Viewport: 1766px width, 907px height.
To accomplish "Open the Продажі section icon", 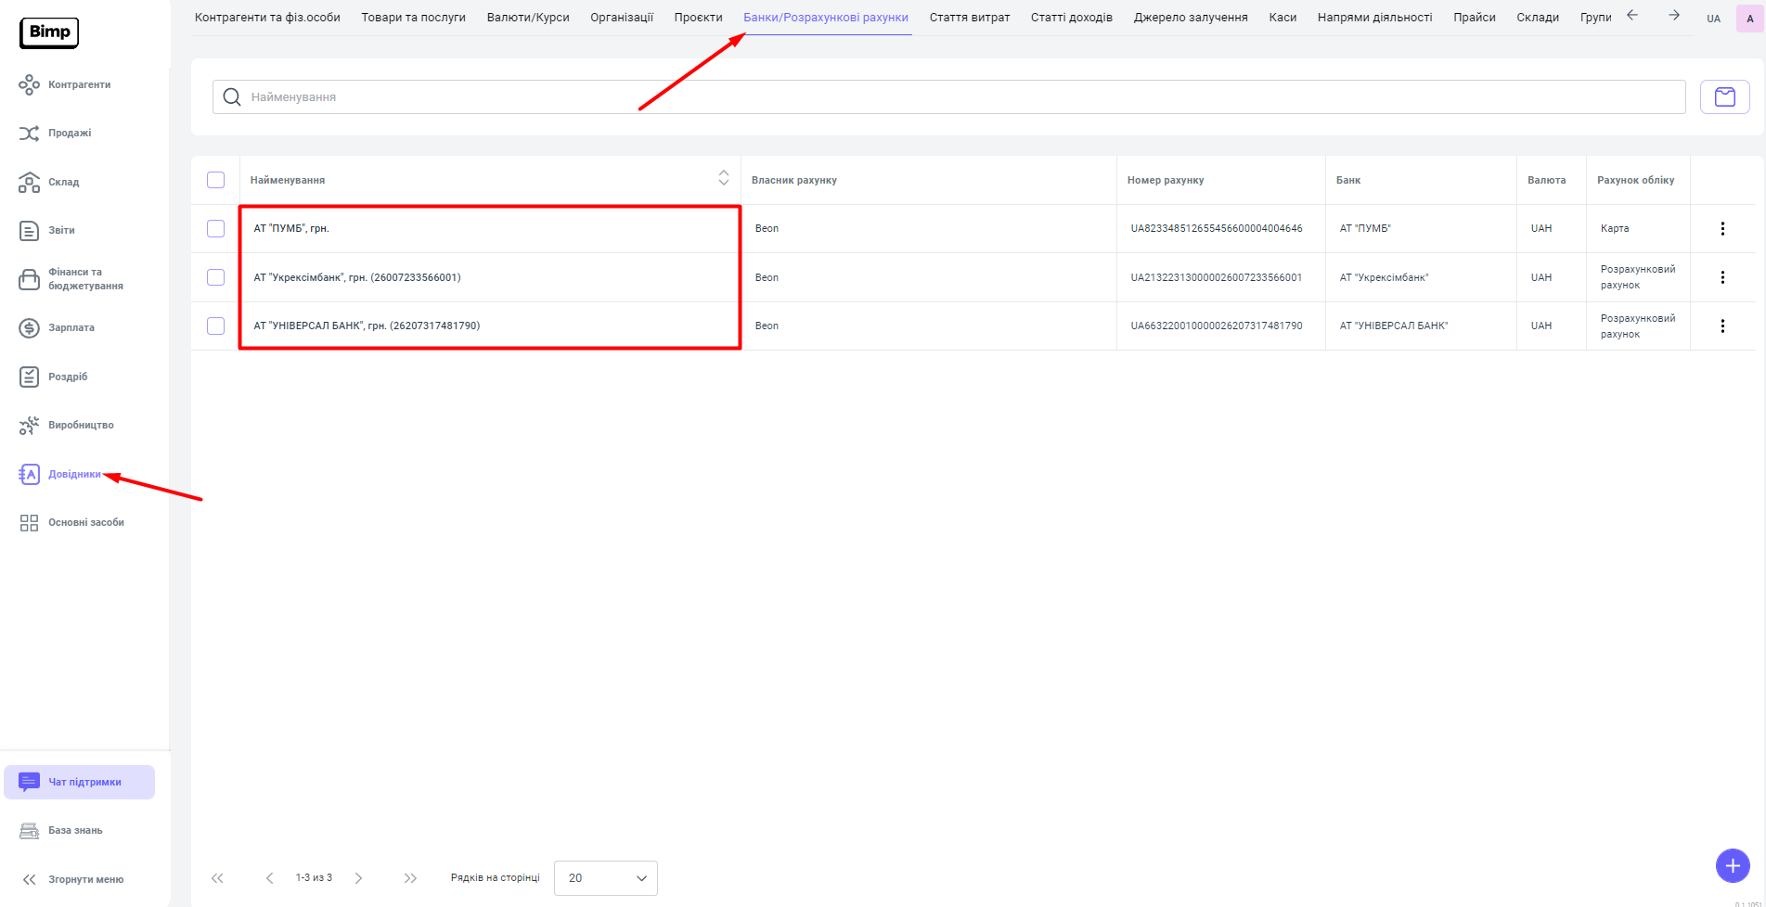I will [29, 134].
